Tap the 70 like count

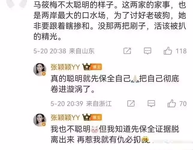pyautogui.click(x=183, y=104)
